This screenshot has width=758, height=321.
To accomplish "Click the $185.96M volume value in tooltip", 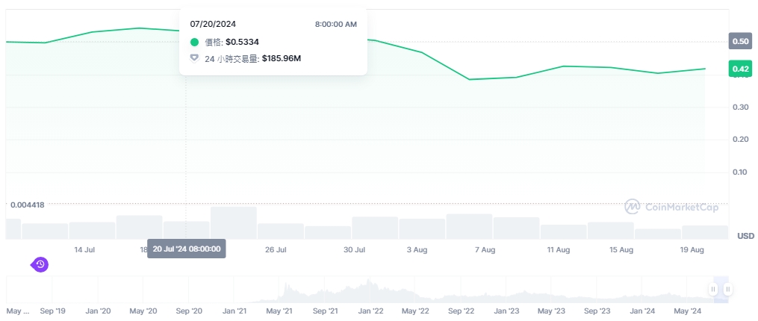I will (x=282, y=58).
